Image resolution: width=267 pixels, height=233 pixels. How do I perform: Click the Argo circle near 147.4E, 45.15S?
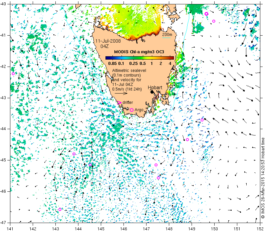click(x=156, y=165)
